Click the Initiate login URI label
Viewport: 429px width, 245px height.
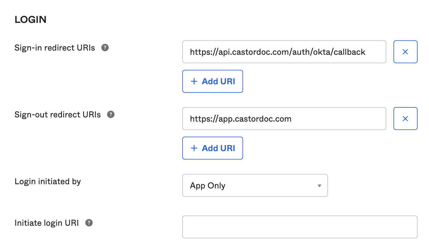pyautogui.click(x=47, y=223)
